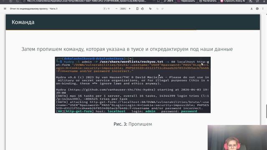267x150 pixels.
Task: Rotate the document counterclockwise
Action: pyautogui.click(x=142, y=9)
